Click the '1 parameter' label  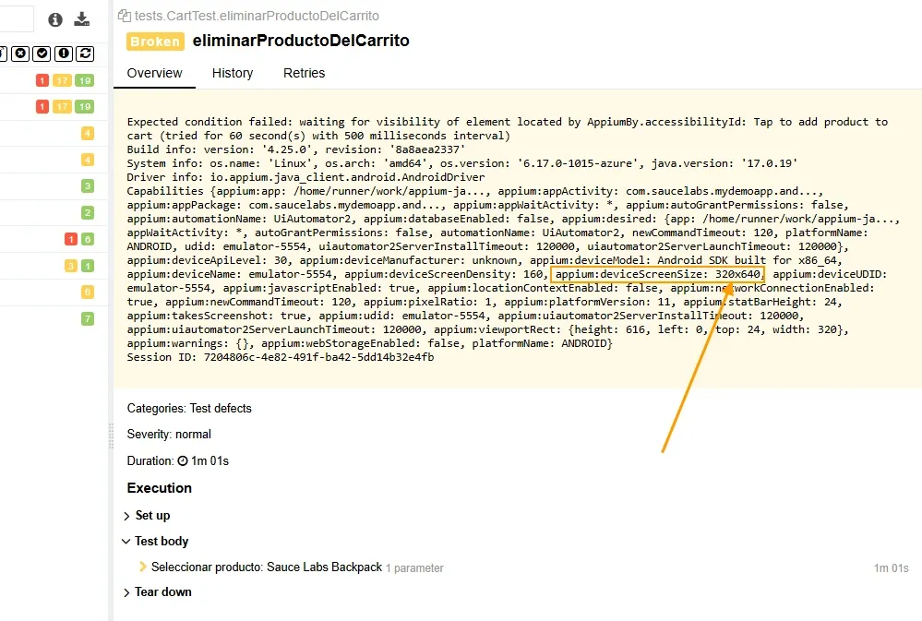(x=414, y=568)
